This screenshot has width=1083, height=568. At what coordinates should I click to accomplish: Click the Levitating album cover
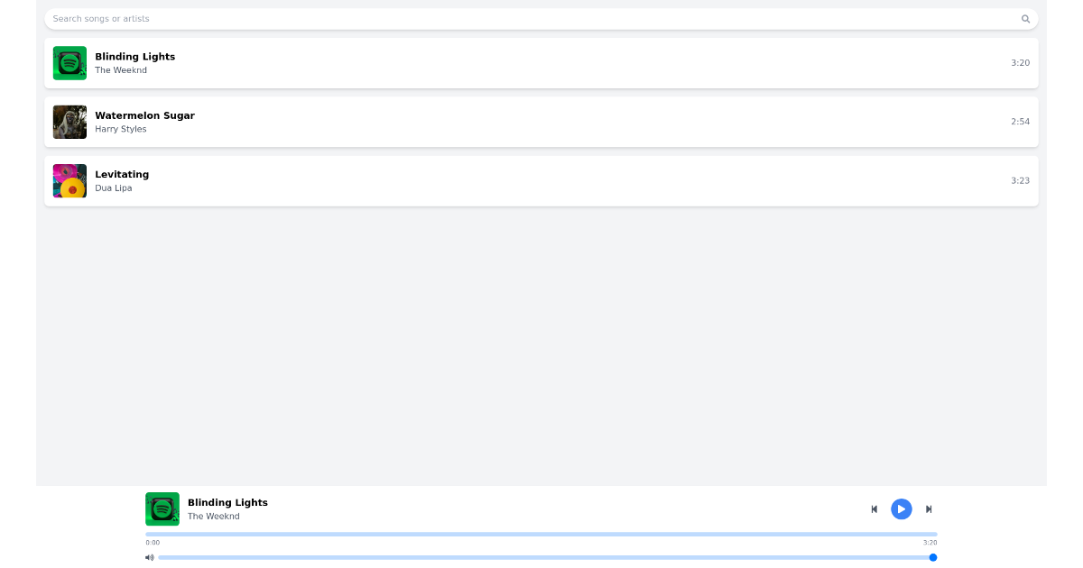coord(69,180)
